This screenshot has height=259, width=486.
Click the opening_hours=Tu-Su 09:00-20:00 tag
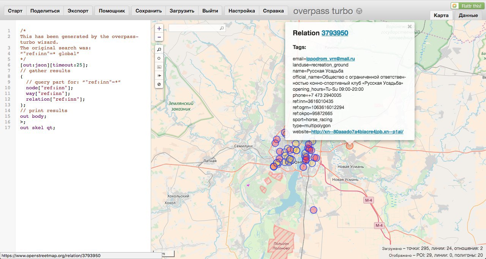pyautogui.click(x=328, y=89)
